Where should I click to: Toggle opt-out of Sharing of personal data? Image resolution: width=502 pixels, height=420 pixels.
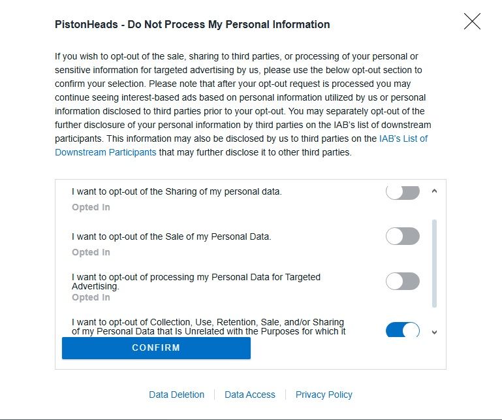click(x=402, y=192)
